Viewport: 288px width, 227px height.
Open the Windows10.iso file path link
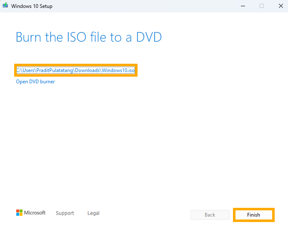76,70
